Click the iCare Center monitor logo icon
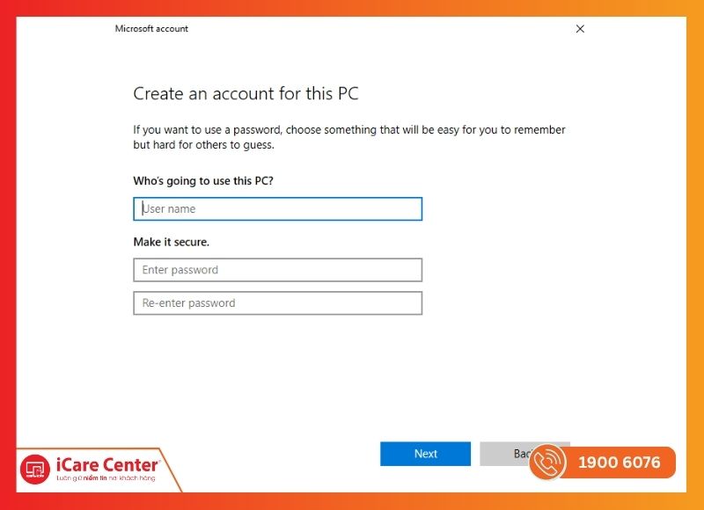Screen dimensions: 704x510 (35, 469)
